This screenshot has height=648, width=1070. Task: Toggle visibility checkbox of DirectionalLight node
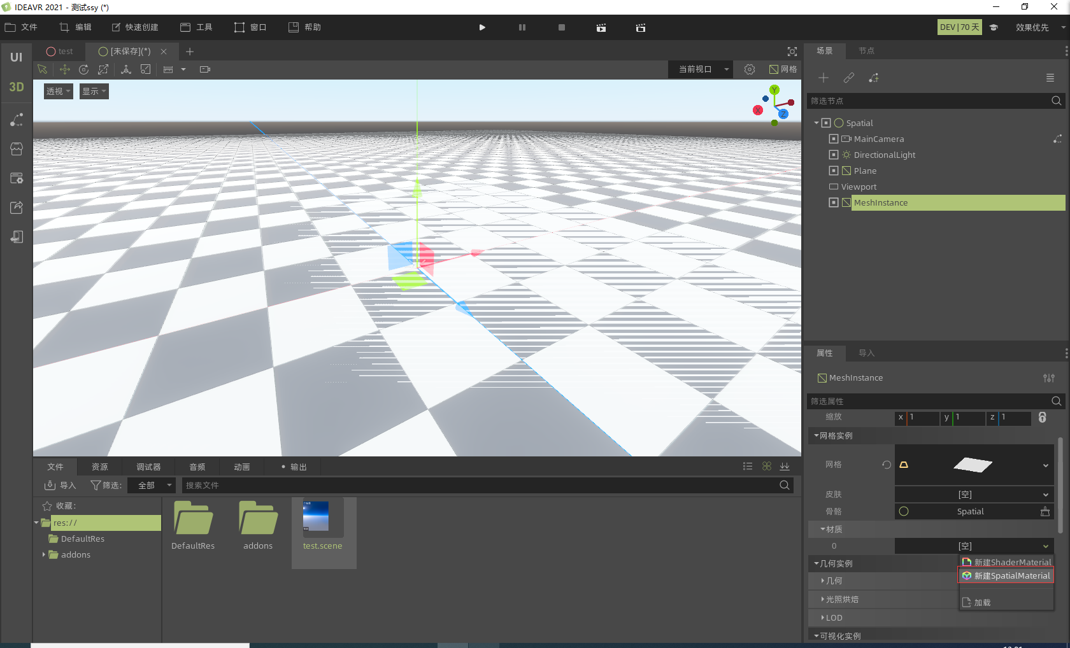(x=833, y=155)
